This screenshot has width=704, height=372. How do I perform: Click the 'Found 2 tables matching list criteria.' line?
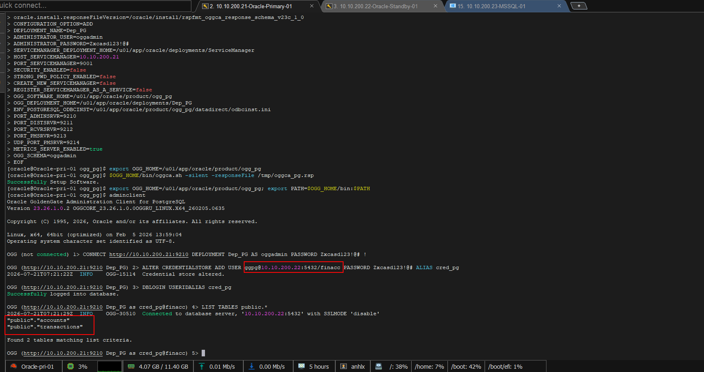(69, 340)
